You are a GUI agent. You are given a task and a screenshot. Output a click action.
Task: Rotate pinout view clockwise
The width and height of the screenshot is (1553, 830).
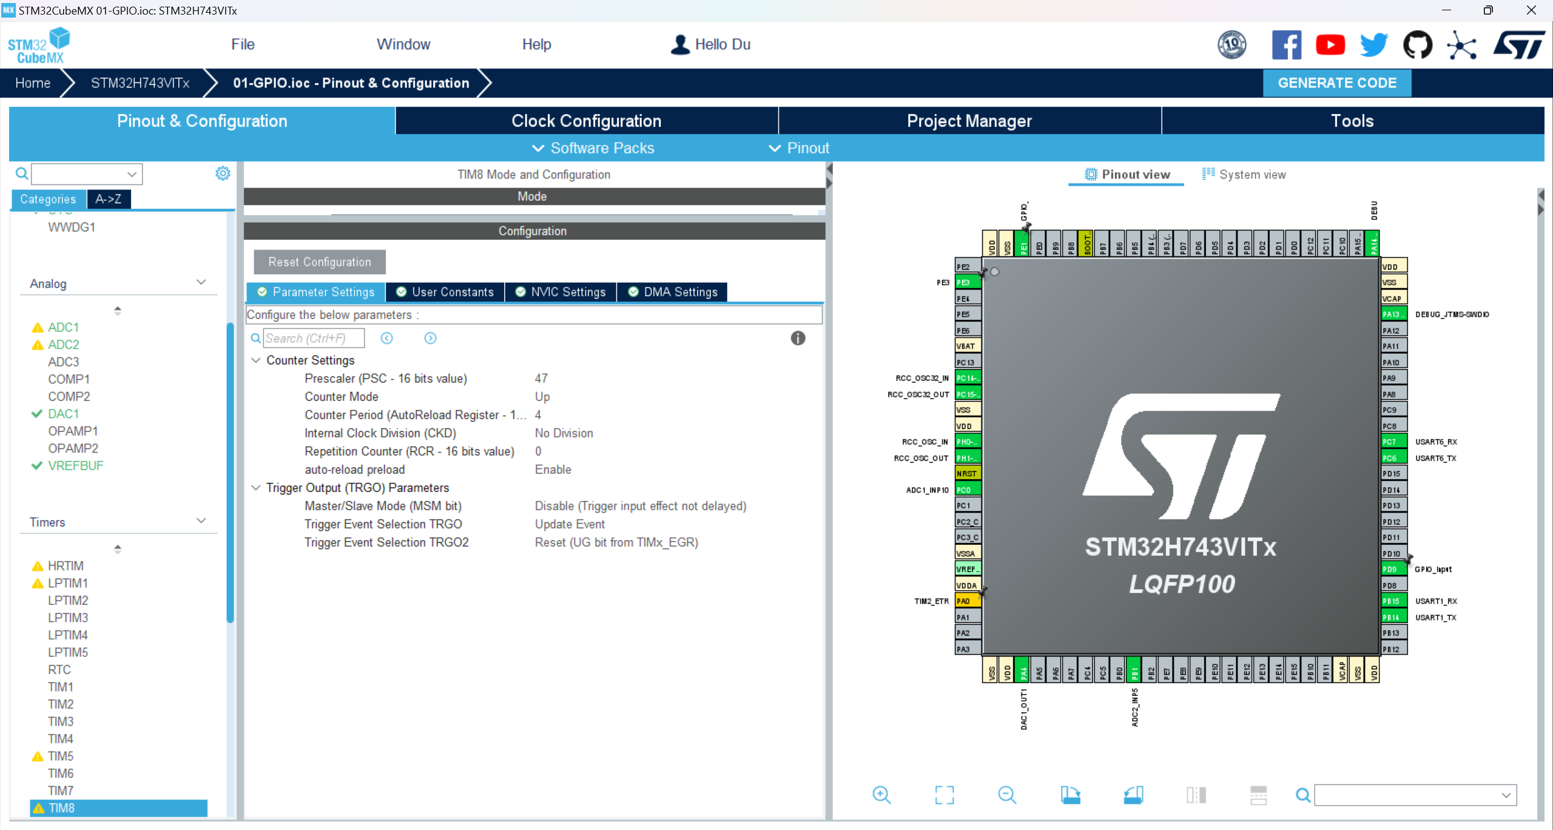click(1070, 795)
